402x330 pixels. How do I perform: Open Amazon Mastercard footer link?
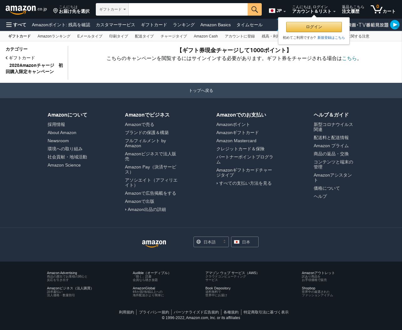pyautogui.click(x=236, y=141)
